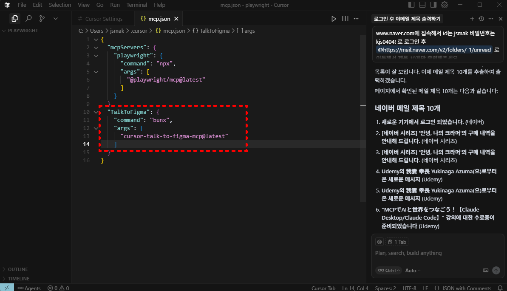This screenshot has width=507, height=291.
Task: Close the mcp.json tab
Action: tap(176, 19)
